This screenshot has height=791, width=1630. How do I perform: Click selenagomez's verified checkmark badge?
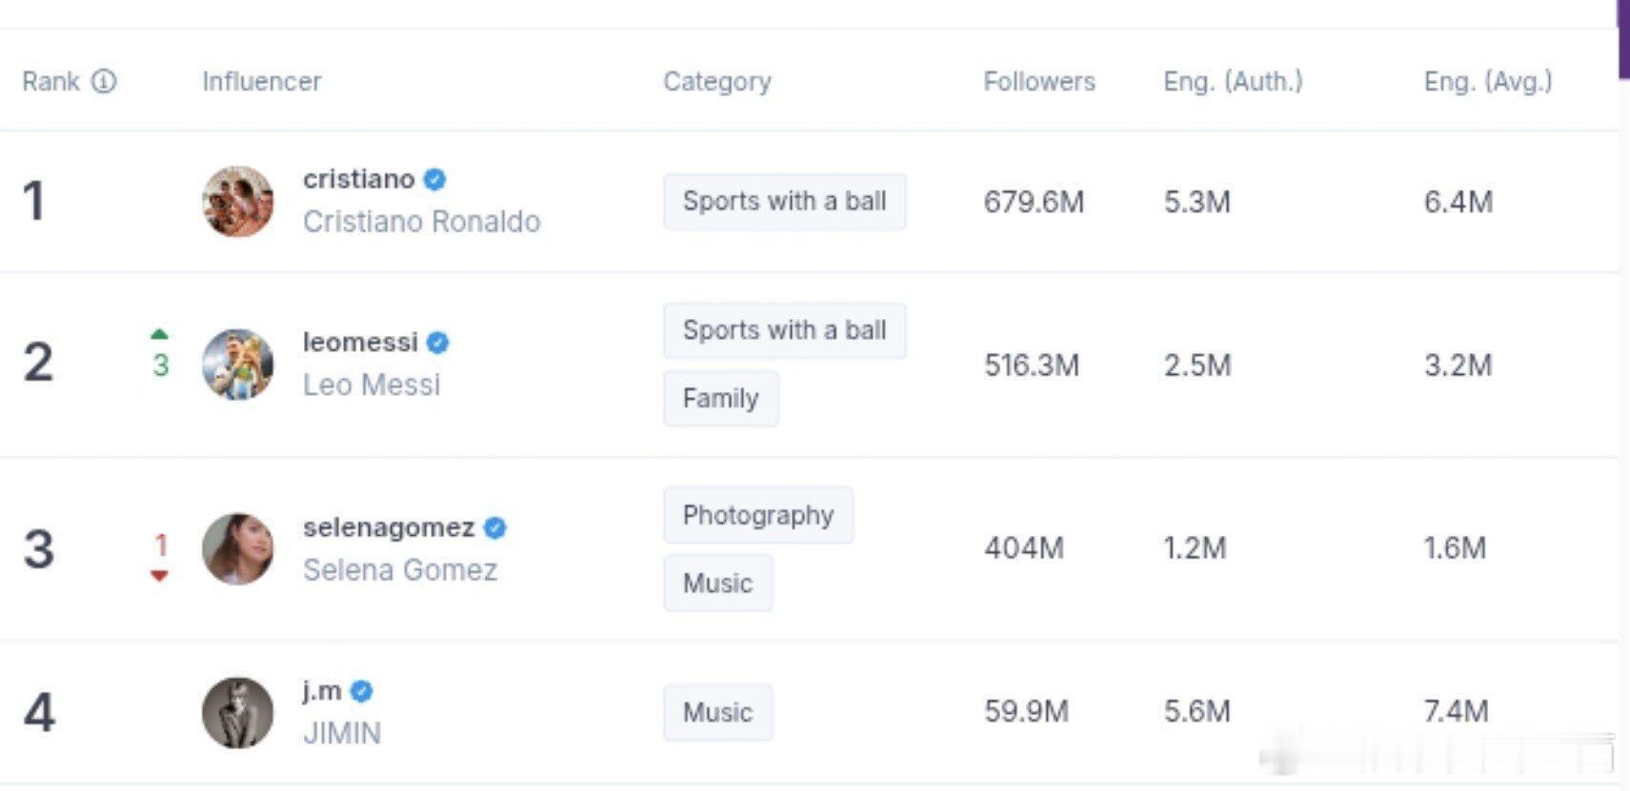(494, 527)
